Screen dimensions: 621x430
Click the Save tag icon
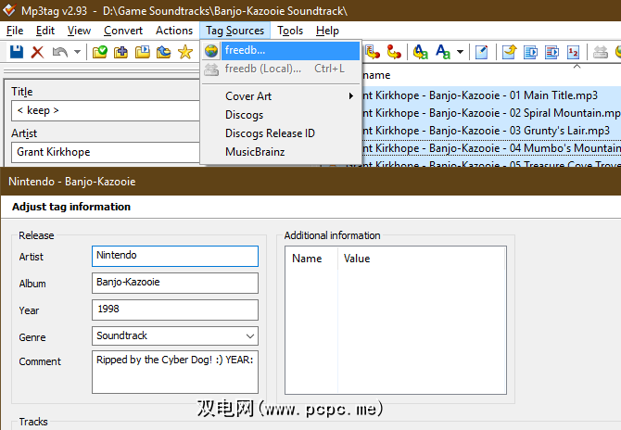point(16,52)
